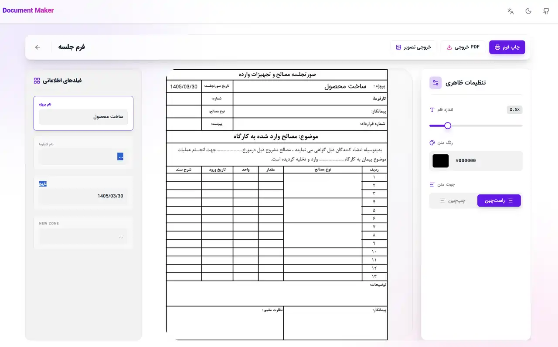Click the تاریخ صورتجلسه: label cell

click(x=217, y=86)
